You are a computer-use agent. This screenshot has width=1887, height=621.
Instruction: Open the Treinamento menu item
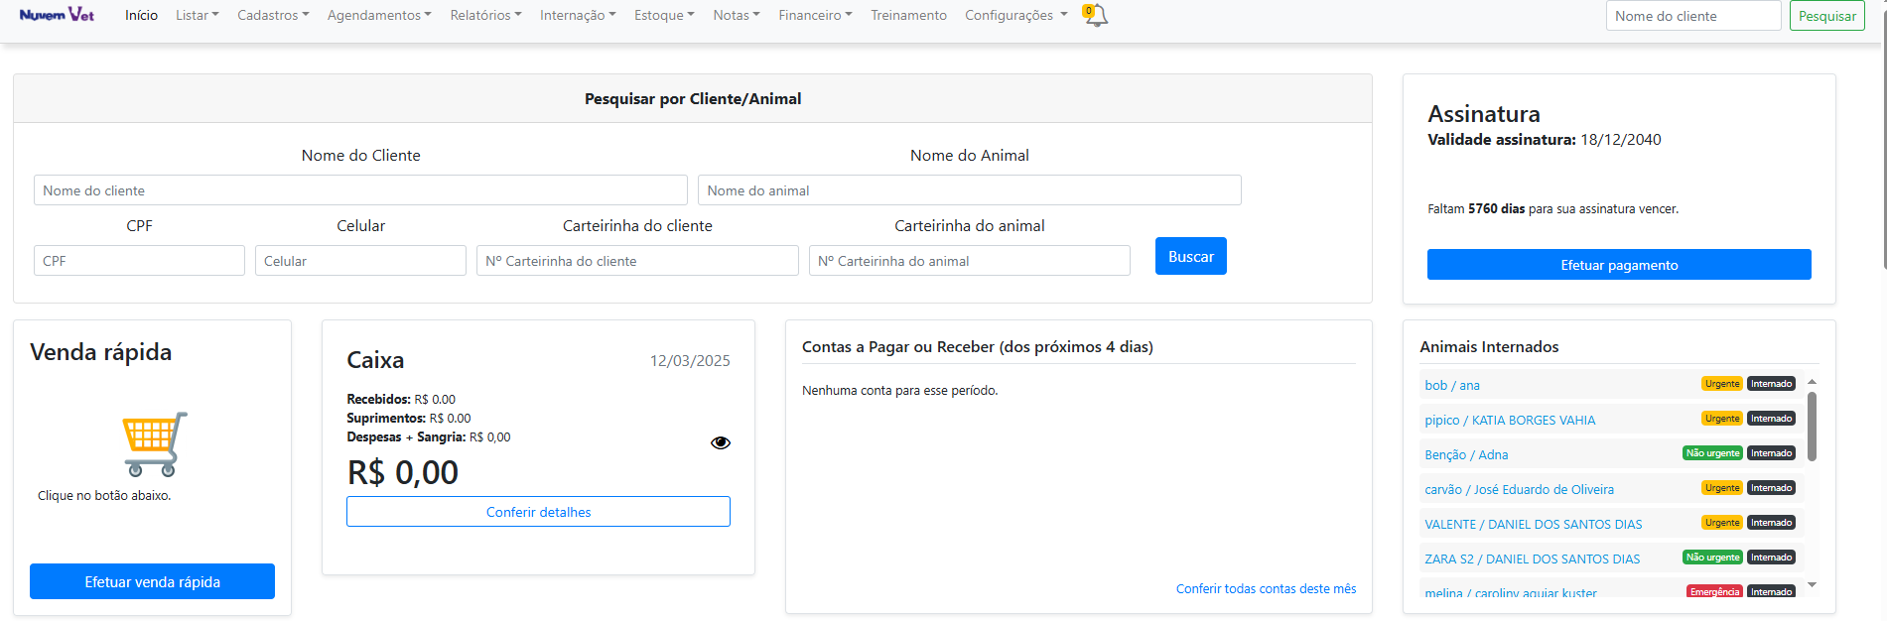click(x=908, y=15)
